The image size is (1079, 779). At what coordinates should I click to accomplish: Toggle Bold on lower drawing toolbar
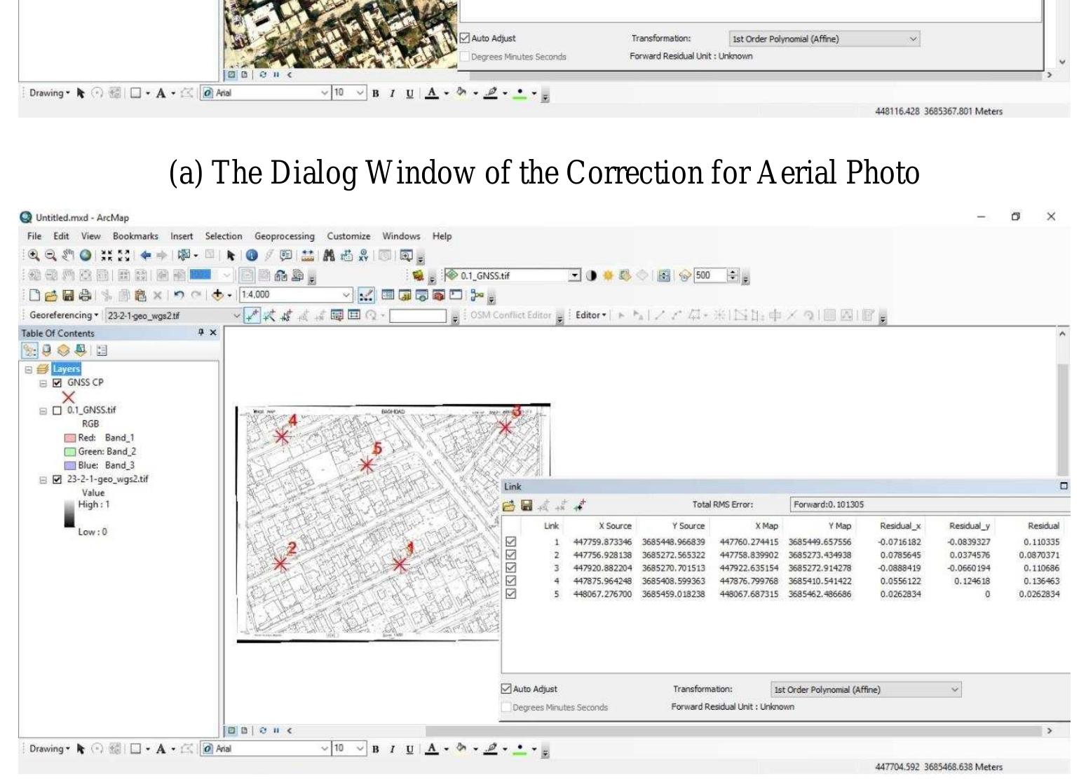coord(376,749)
